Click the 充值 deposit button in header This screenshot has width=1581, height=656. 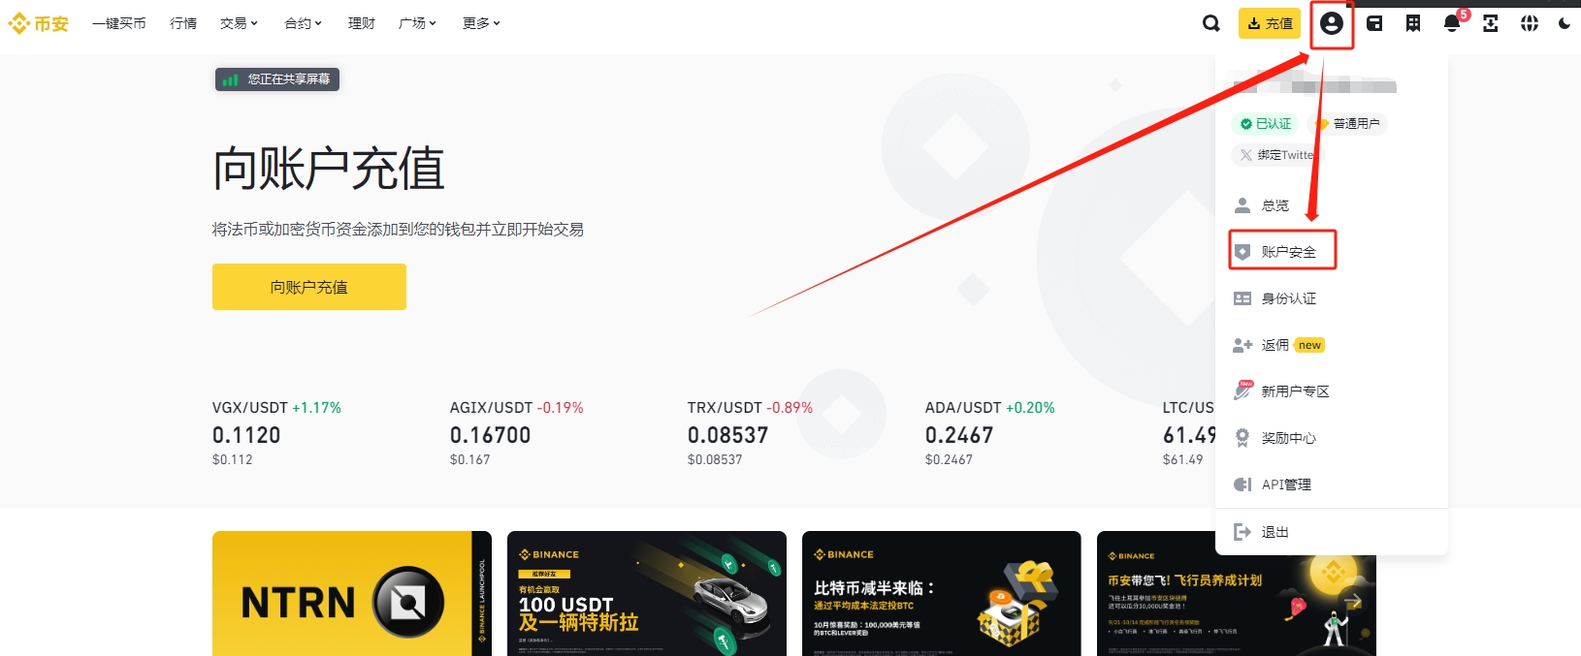(x=1270, y=23)
